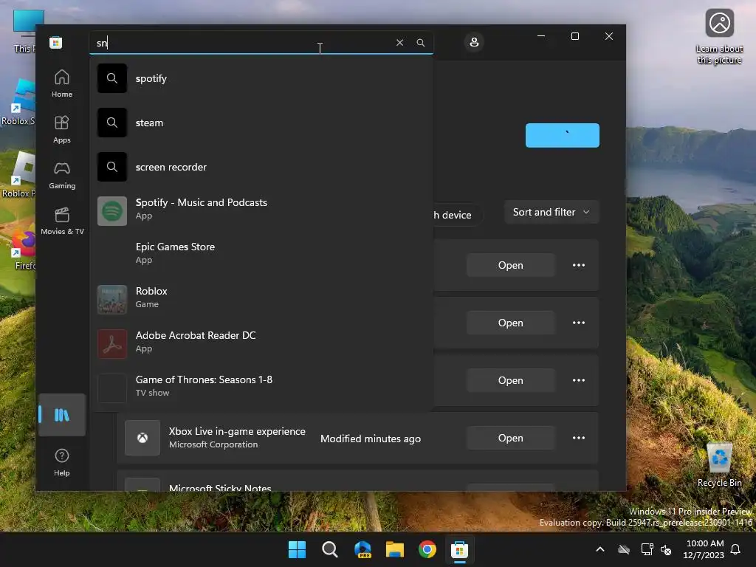Select the steam search suggestion
Image resolution: width=756 pixels, height=567 pixels.
tap(262, 123)
